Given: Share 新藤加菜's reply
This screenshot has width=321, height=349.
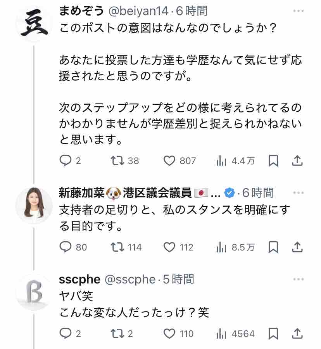Looking at the screenshot, I should click(x=297, y=247).
